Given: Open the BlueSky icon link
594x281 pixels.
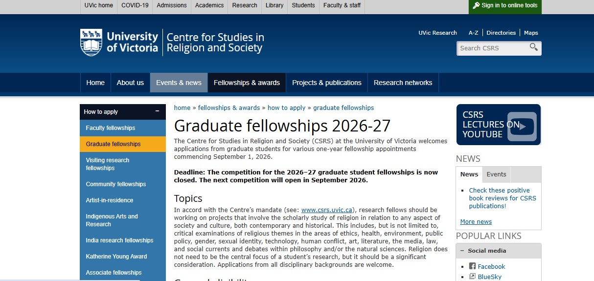Looking at the screenshot, I should [x=472, y=277].
